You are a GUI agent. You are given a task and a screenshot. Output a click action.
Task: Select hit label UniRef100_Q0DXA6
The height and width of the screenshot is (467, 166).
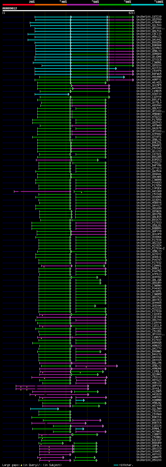149,306
